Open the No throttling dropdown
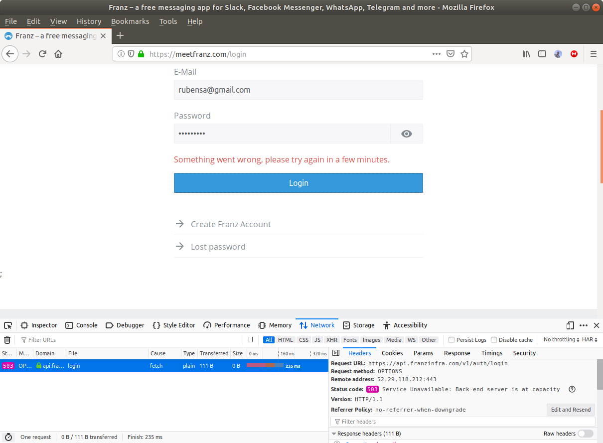 [562, 339]
